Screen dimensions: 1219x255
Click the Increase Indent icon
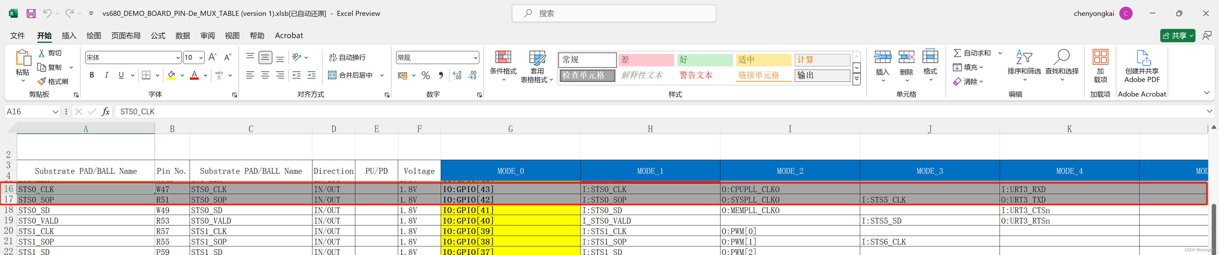coord(311,75)
